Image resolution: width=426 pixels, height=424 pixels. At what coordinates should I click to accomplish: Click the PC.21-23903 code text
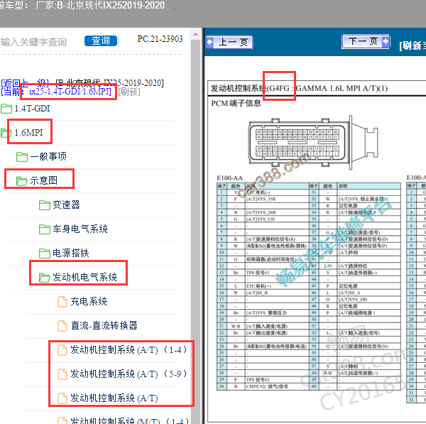(x=160, y=39)
